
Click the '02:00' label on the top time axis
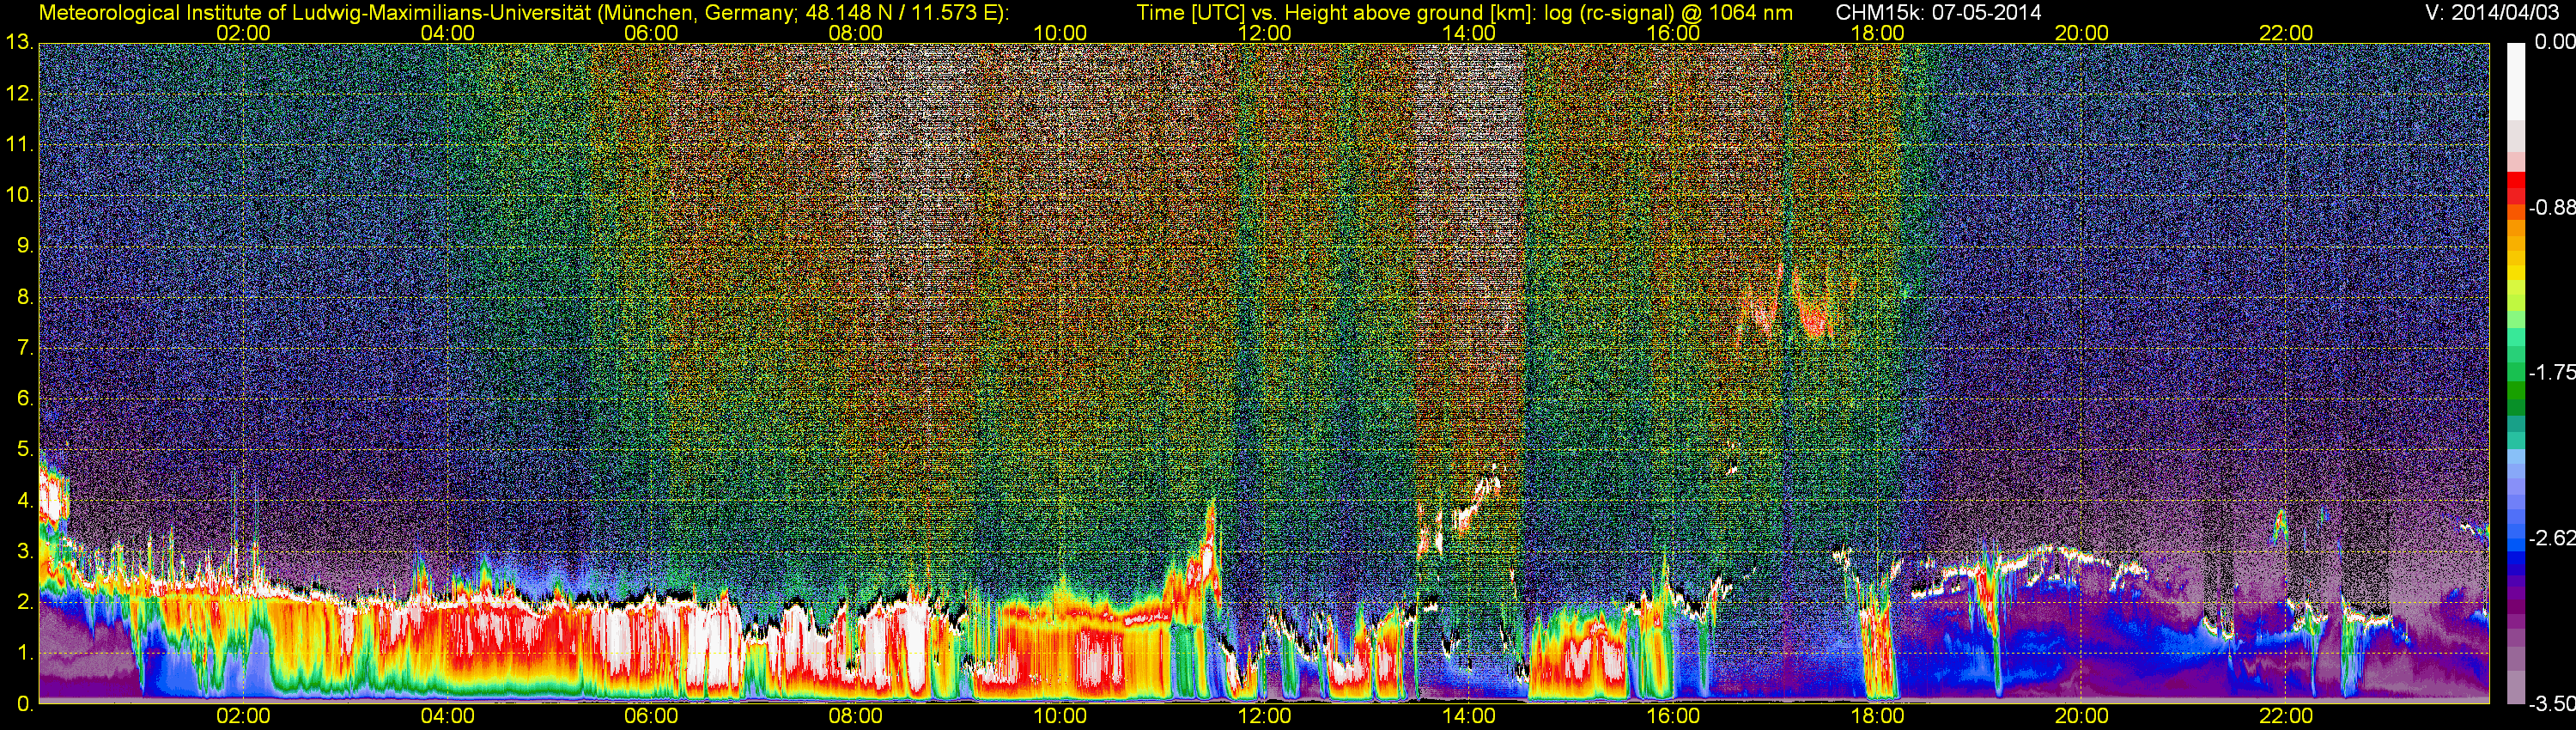tap(243, 33)
